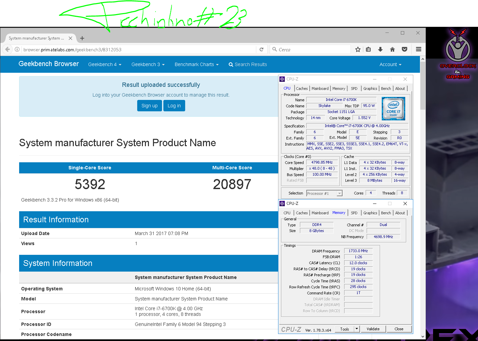Screen dimensions: 478x341
Task: Close the System manufacturer browser tab
Action: tap(70, 38)
